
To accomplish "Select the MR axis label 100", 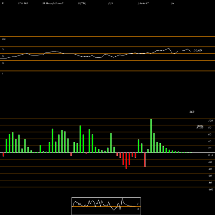I will coord(211,121).
